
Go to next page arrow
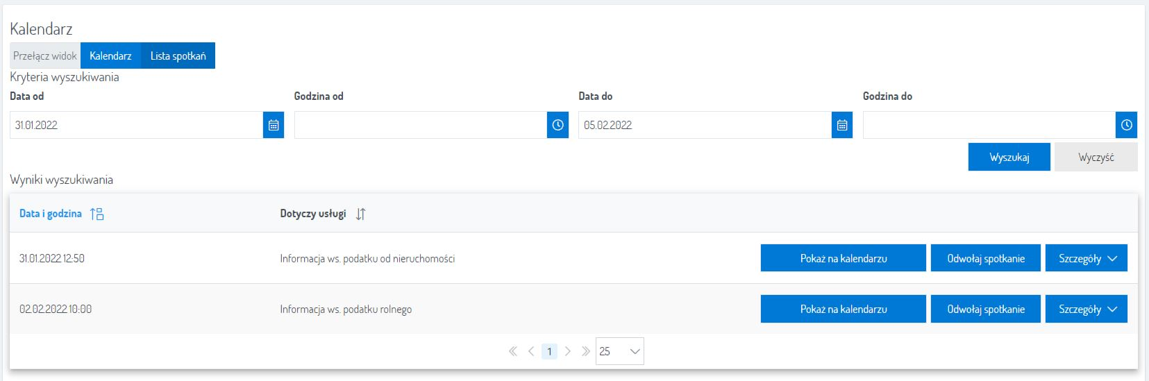click(x=567, y=352)
